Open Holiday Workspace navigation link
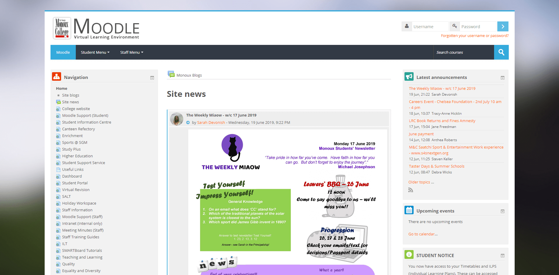Image resolution: width=559 pixels, height=275 pixels. point(79,203)
